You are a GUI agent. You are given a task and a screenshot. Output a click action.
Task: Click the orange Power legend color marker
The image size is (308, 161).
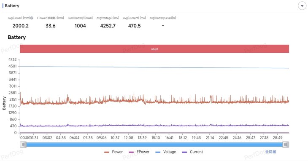point(107,152)
